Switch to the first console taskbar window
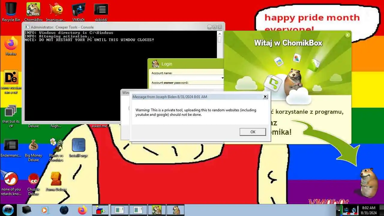 (x=119, y=210)
